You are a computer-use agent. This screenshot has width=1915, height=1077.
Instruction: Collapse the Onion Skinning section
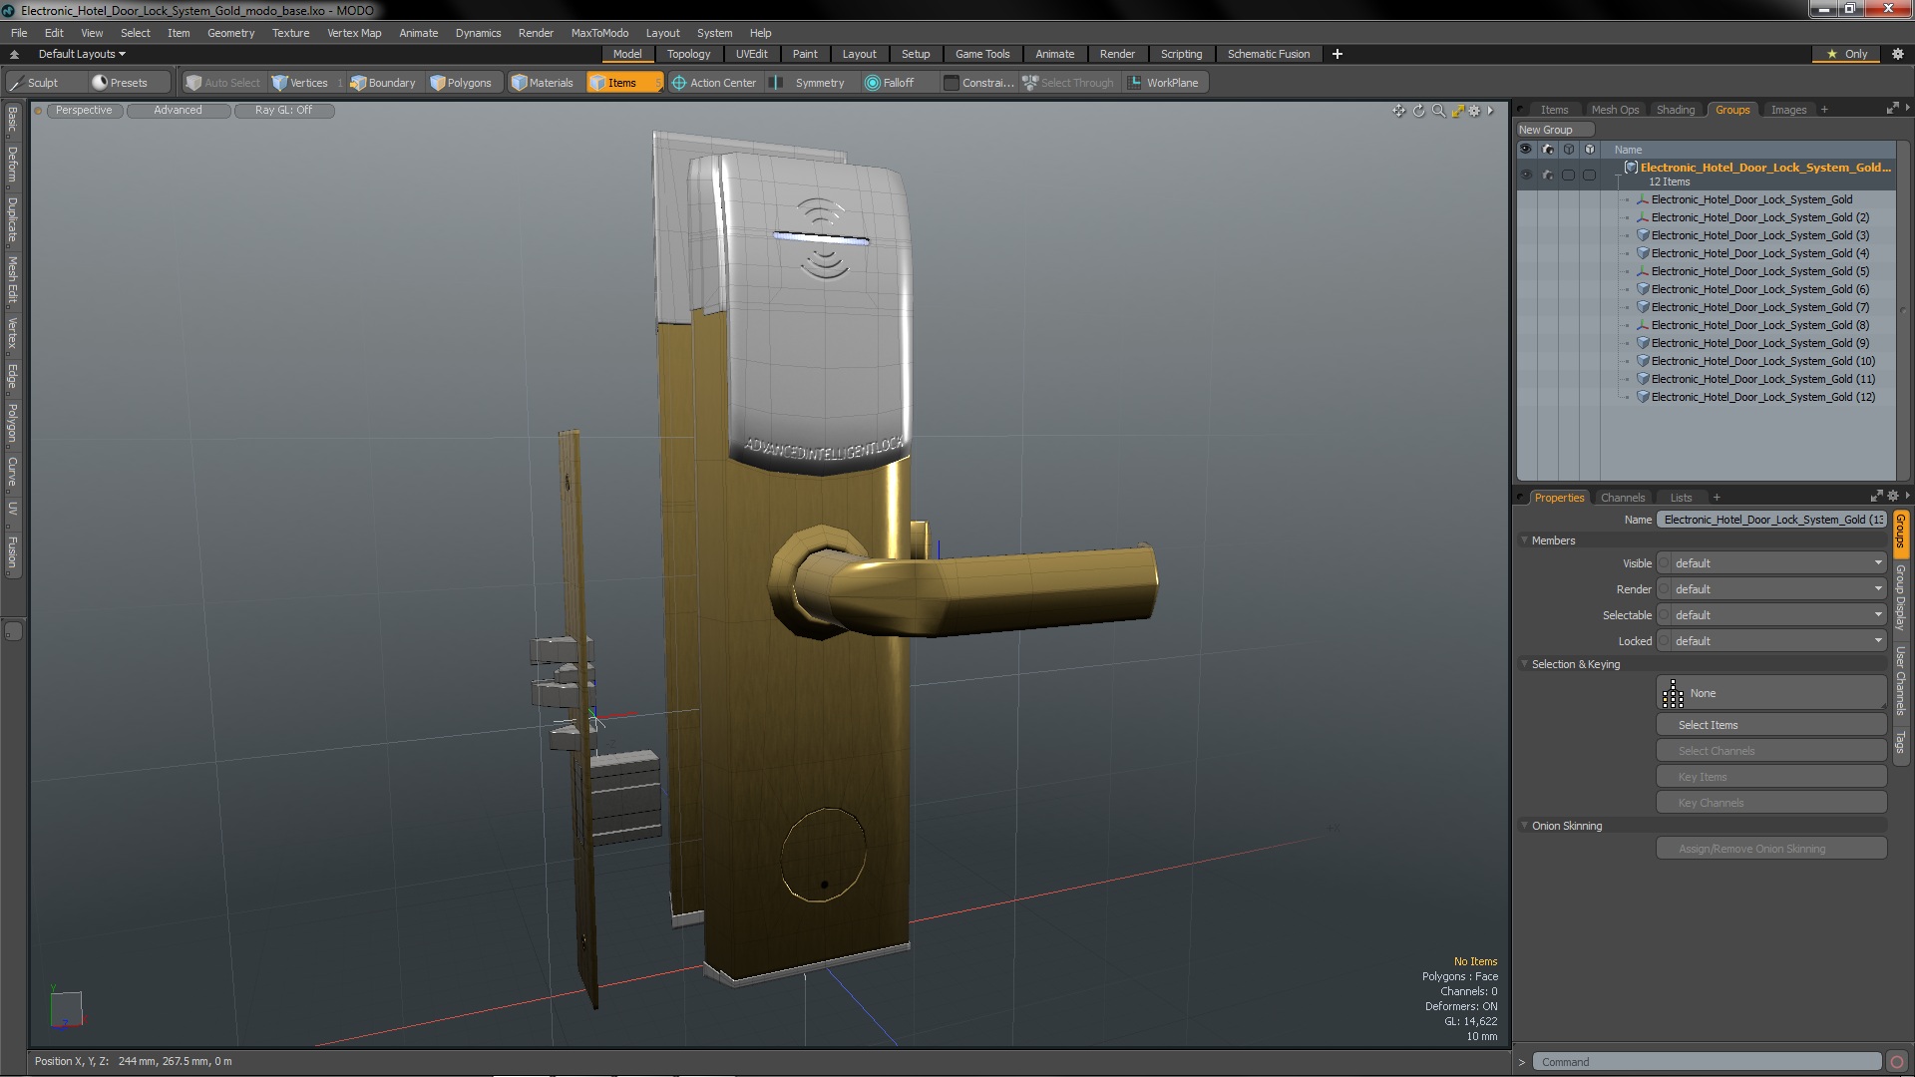tap(1525, 826)
